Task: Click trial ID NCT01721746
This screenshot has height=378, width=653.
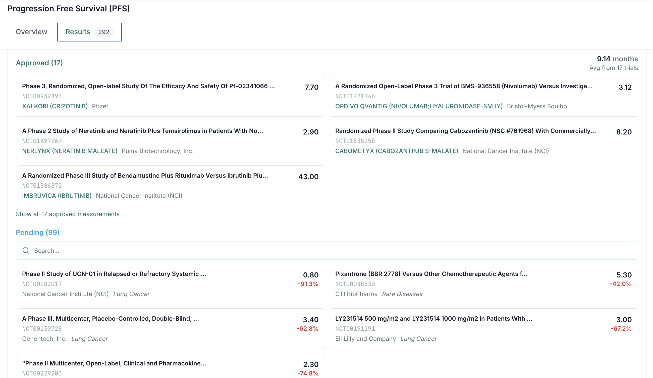Action: [355, 96]
